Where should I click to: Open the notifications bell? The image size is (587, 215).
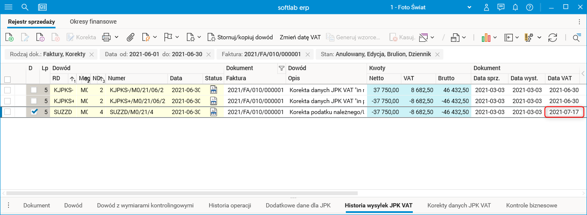(x=515, y=7)
